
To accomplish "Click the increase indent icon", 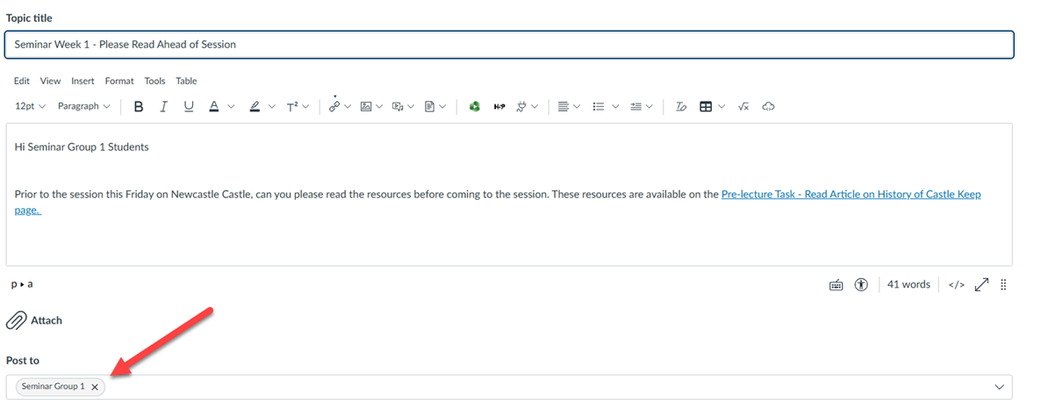I will click(636, 106).
